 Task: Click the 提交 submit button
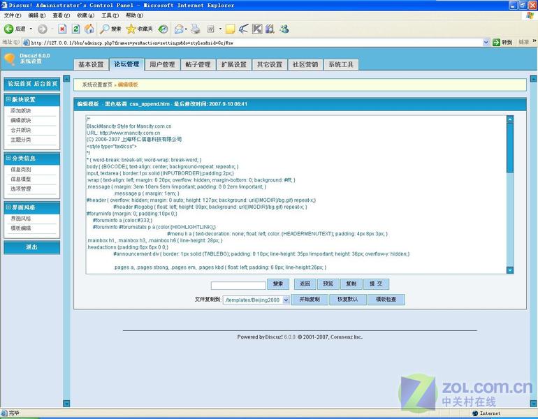pyautogui.click(x=376, y=284)
